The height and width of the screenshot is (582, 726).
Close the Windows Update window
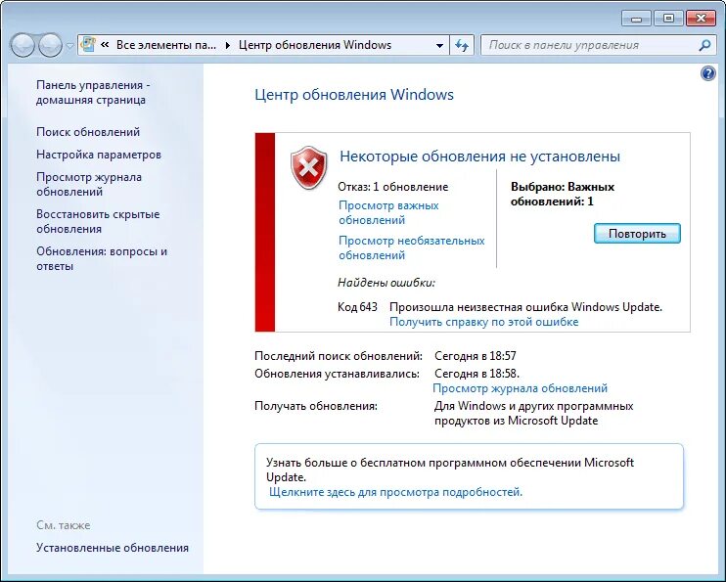click(x=701, y=19)
